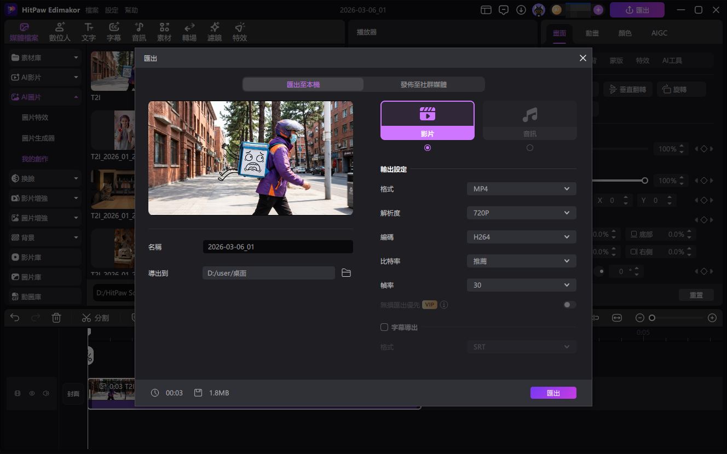727x454 pixels.
Task: Click the folder icon to browse export path
Action: pyautogui.click(x=346, y=273)
